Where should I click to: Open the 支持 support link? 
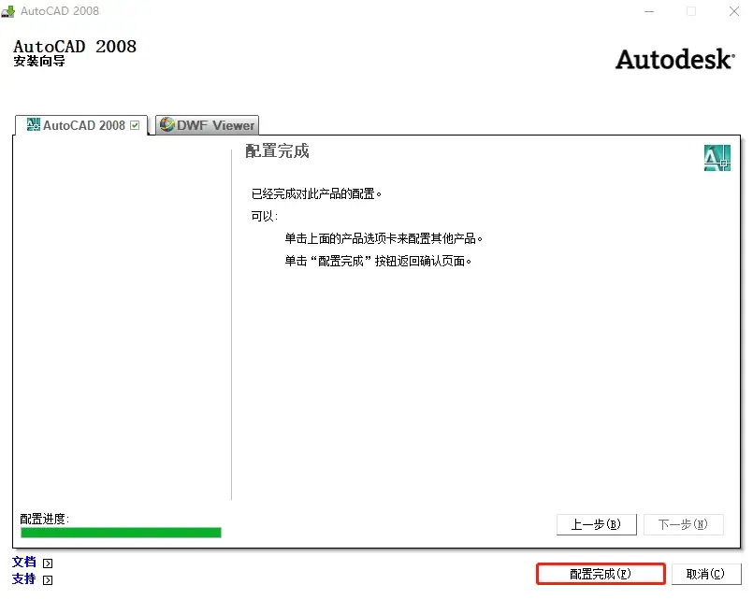tap(24, 578)
